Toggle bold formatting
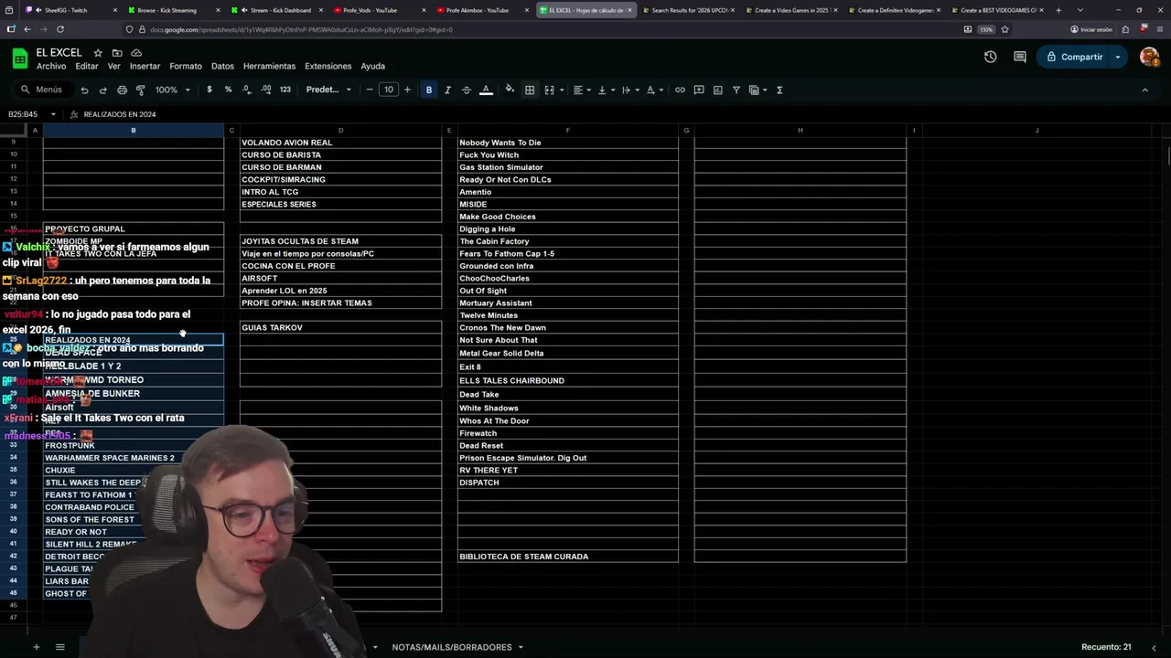 [x=429, y=90]
